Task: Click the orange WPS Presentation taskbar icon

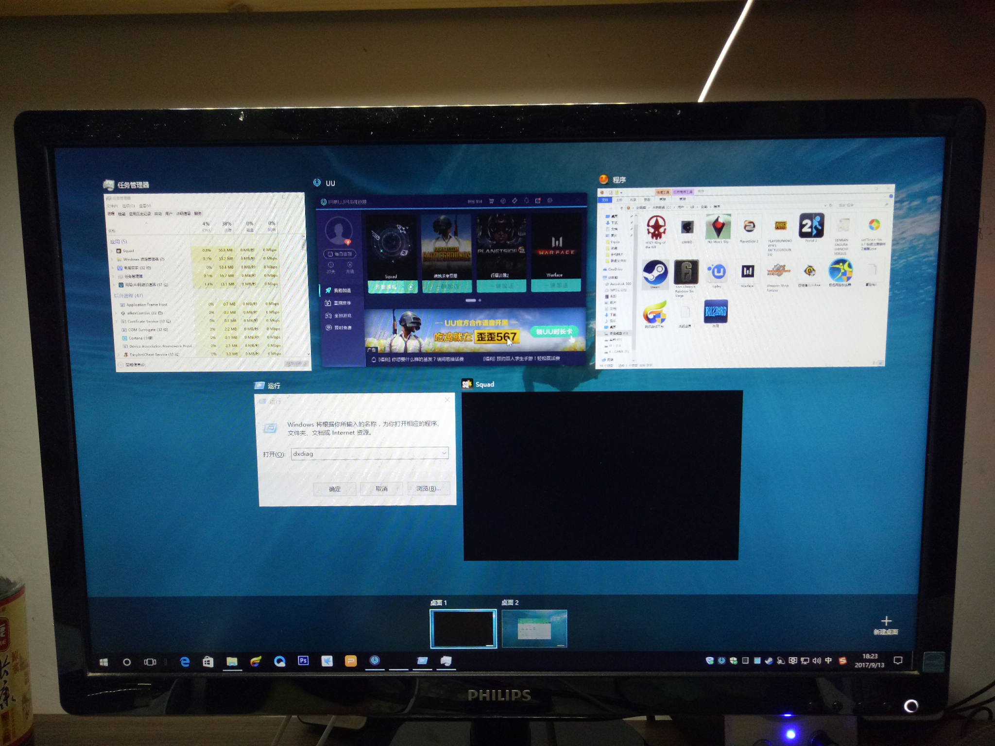Action: 351,661
